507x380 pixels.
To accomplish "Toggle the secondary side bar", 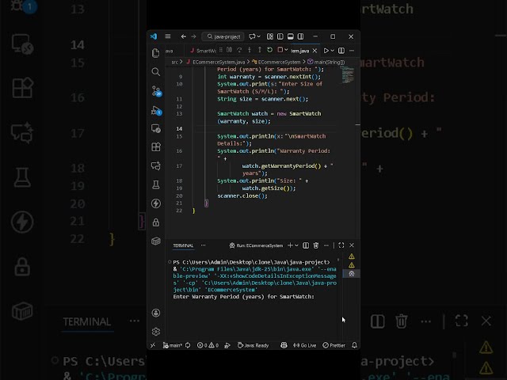I will coord(300,36).
